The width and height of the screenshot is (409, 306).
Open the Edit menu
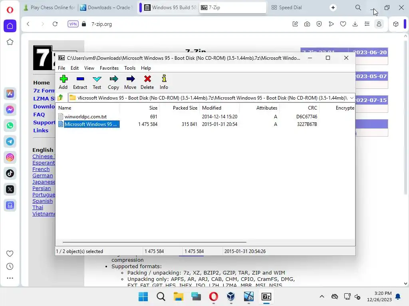point(75,68)
